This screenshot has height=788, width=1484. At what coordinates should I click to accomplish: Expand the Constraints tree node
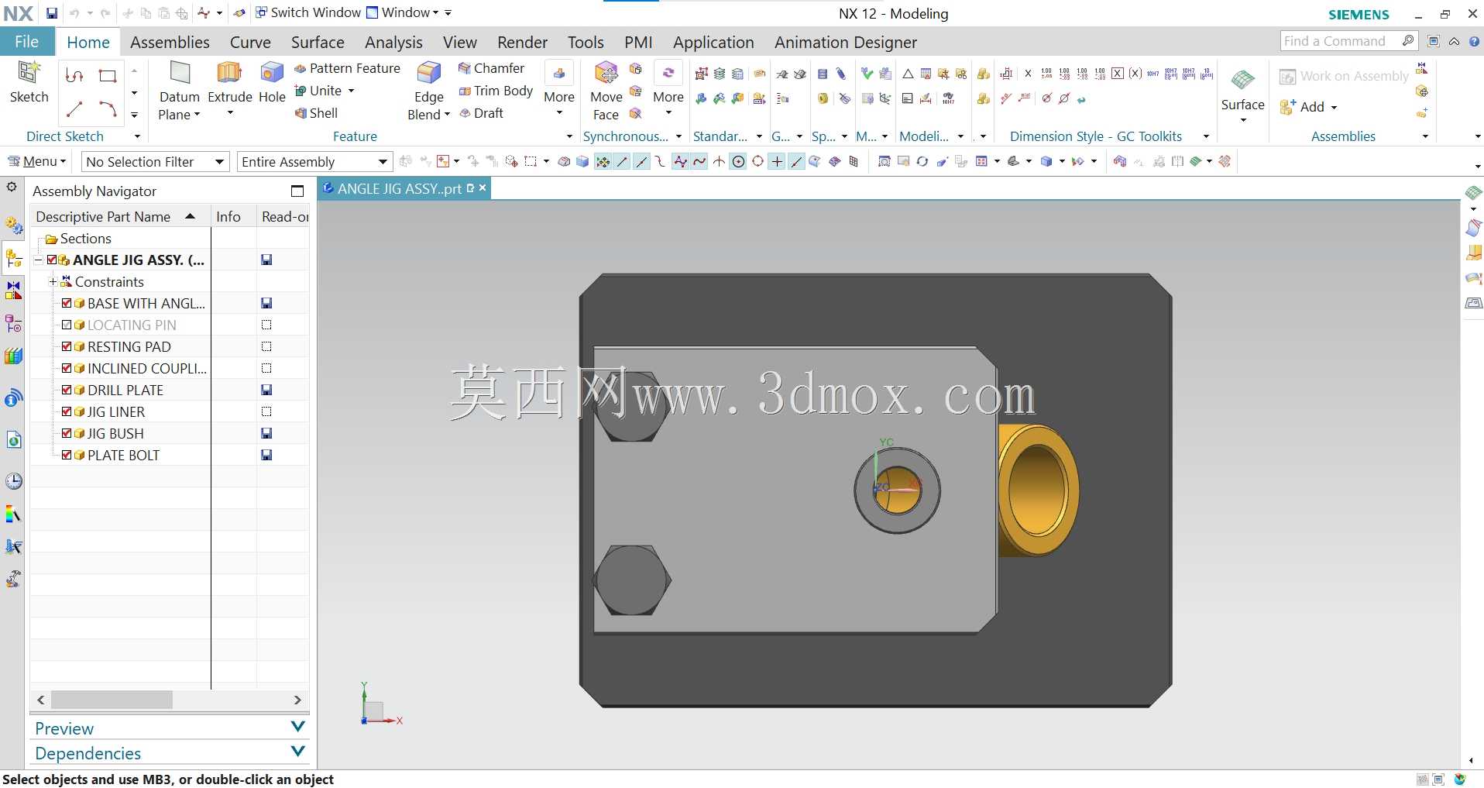[53, 281]
